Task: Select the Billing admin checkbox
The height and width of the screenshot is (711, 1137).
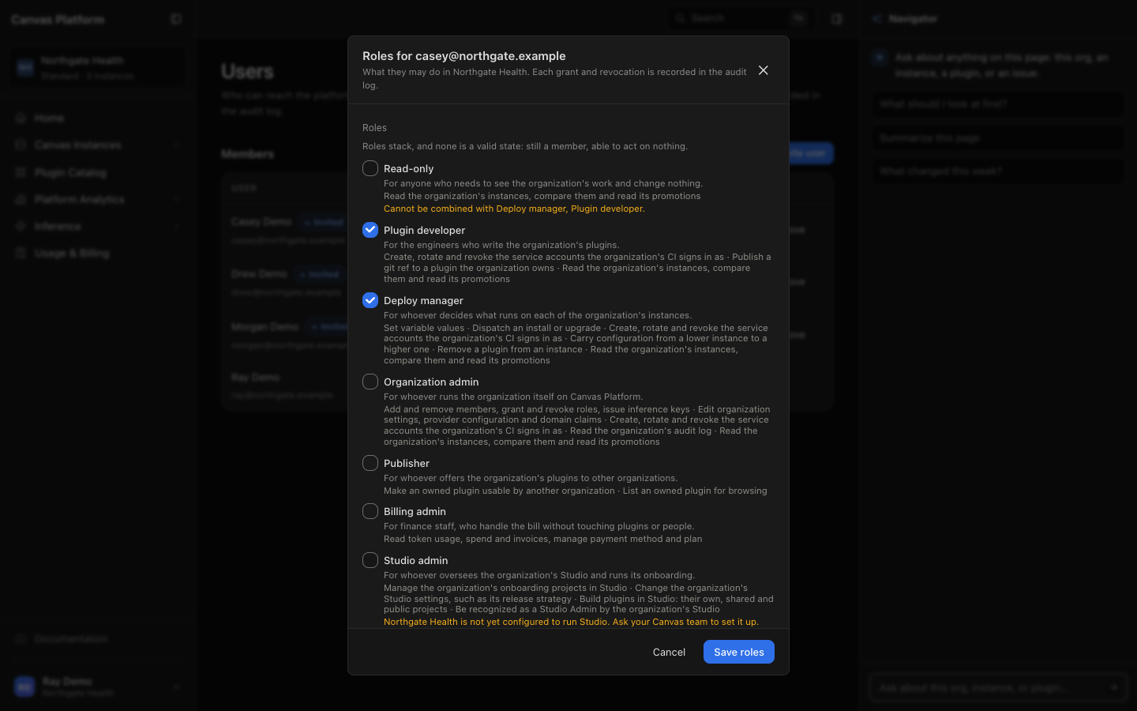Action: coord(370,511)
